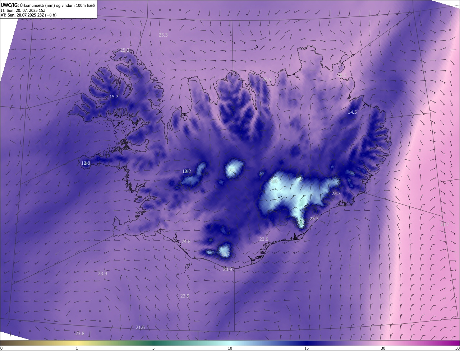The height and width of the screenshot is (351, 460).
Task: Click the 21.6 value over the southern ocean
Action: [x=140, y=327]
